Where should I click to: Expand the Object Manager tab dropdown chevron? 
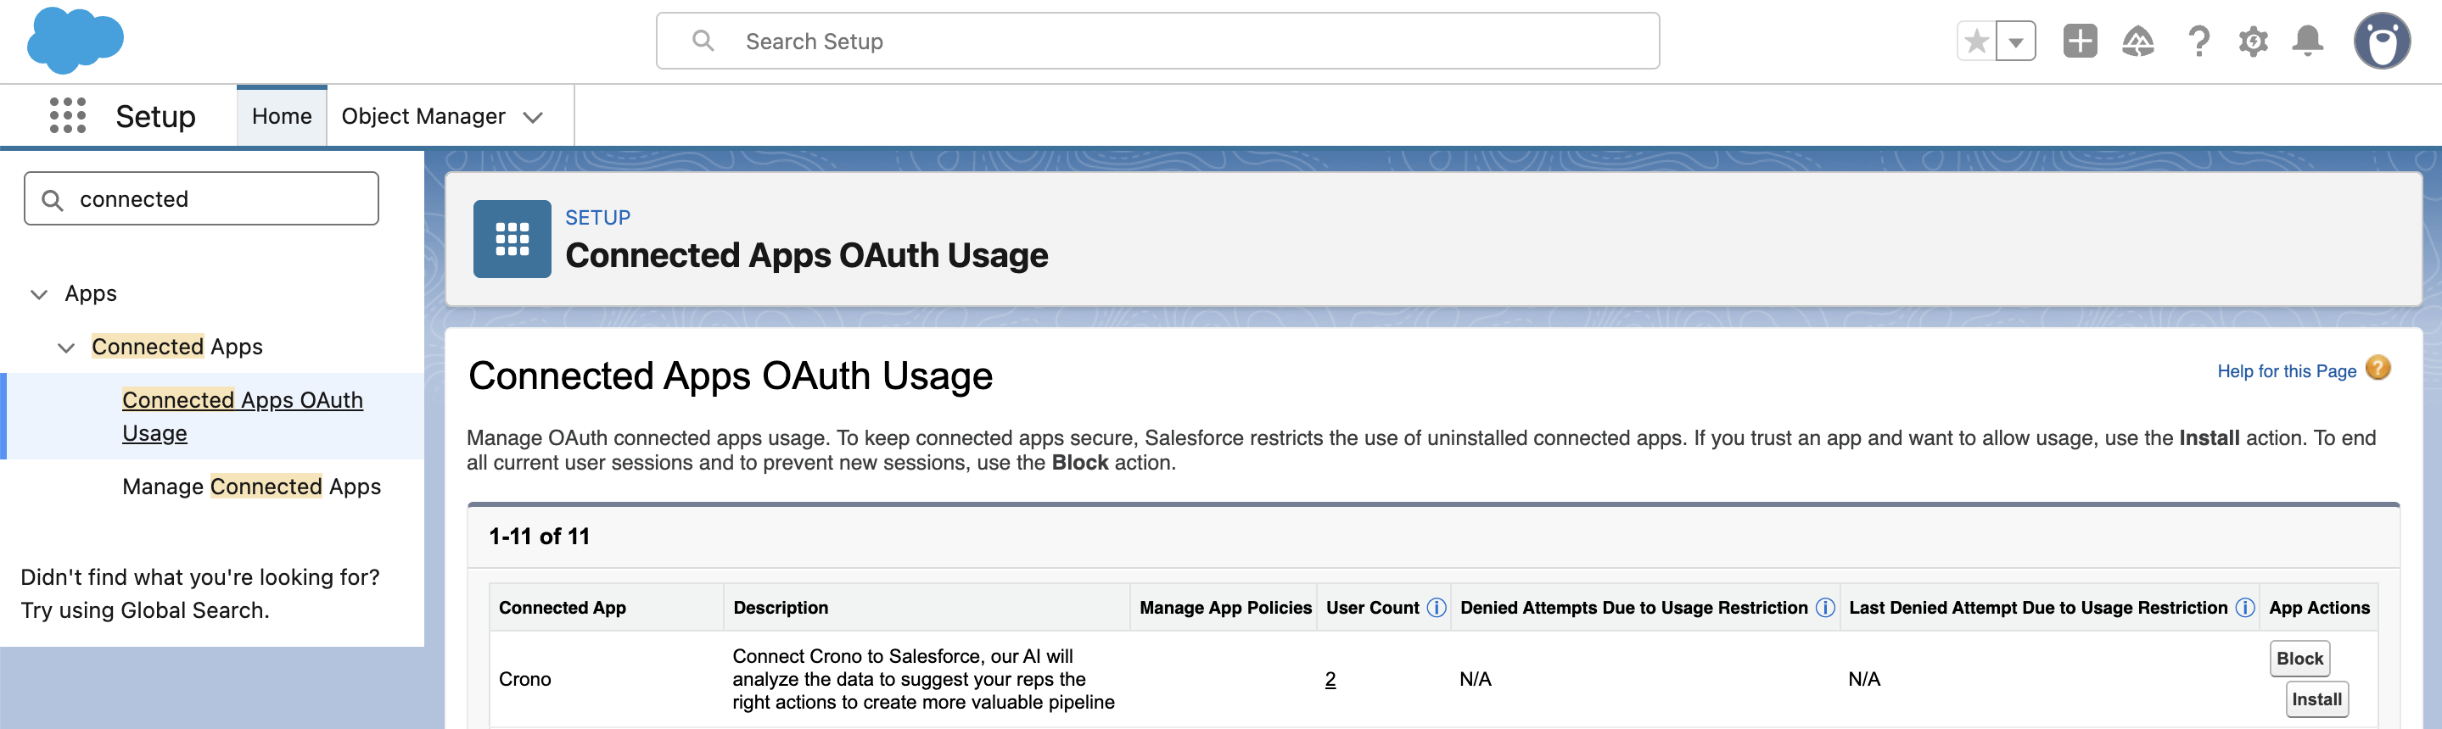tap(533, 116)
